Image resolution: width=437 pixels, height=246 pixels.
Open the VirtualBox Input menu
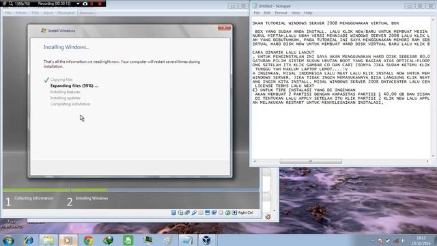click(x=48, y=13)
